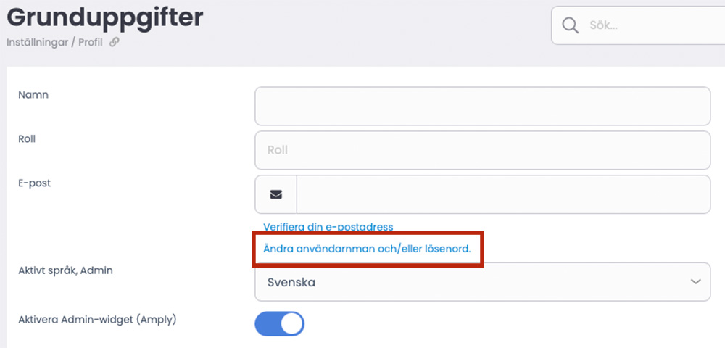Click the Grunduppgifter page heading
The width and height of the screenshot is (725, 348).
tap(105, 17)
